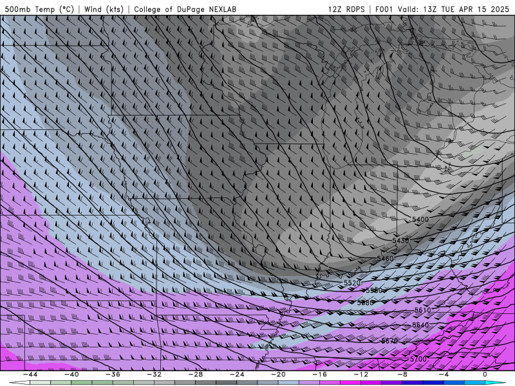The height and width of the screenshot is (386, 515).
Task: Click the -12 colorbar tick label
Action: pos(361,374)
